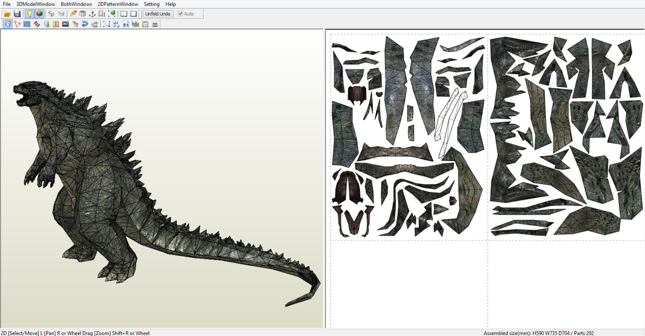The image size is (645, 336).
Task: Toggle the colored cube texture display
Action: (x=39, y=14)
